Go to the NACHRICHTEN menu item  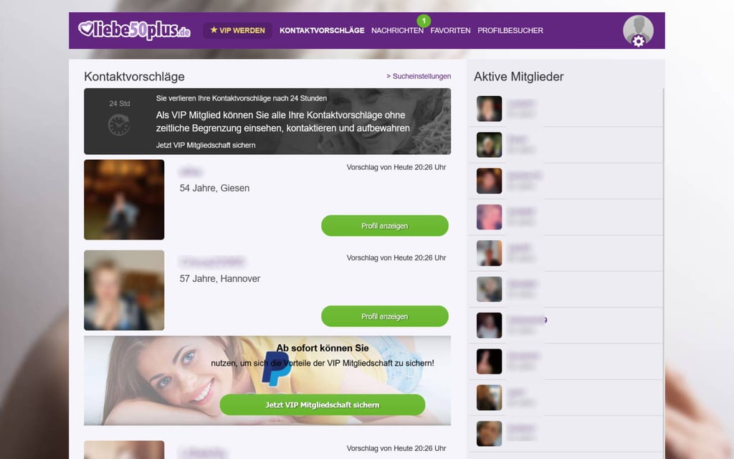(397, 30)
